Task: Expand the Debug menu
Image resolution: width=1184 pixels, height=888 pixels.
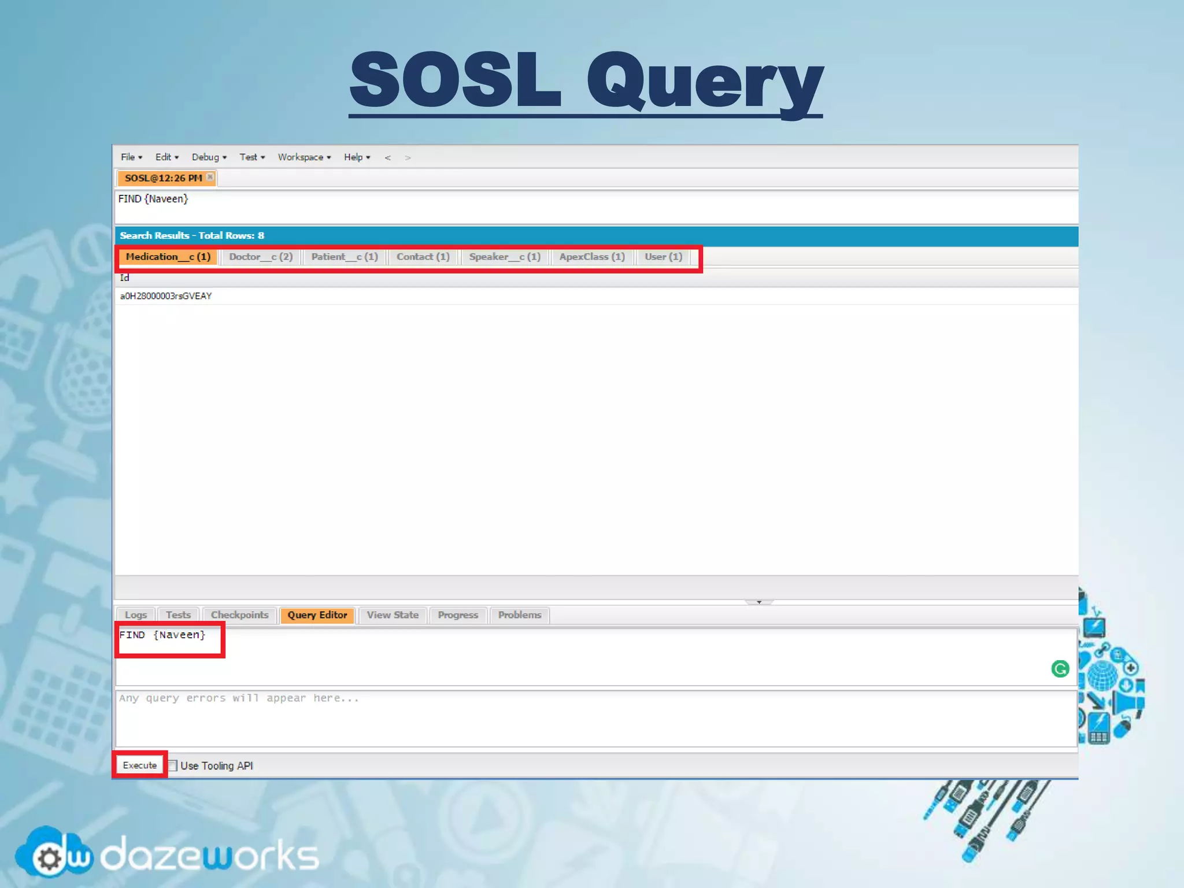Action: tap(209, 157)
